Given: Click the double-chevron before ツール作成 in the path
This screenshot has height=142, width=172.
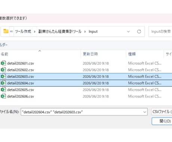Looking at the screenshot, I should click(11, 31).
